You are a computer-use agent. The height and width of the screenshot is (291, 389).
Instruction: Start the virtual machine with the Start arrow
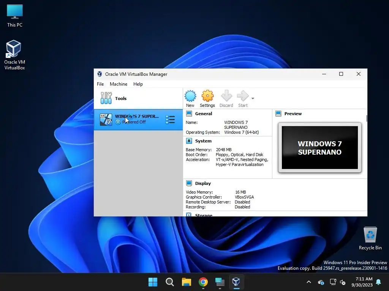click(243, 99)
